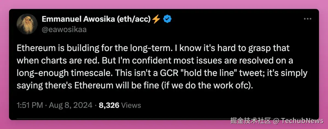Click the lightning bolt emoji beside the name
Viewport: 328px width, 129px height.
click(156, 19)
